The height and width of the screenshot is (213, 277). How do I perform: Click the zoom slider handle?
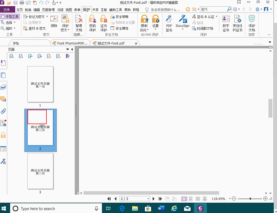[250, 199]
